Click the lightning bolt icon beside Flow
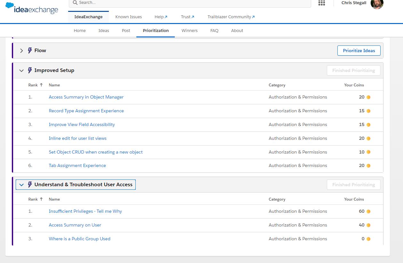403x263 pixels. (x=30, y=51)
